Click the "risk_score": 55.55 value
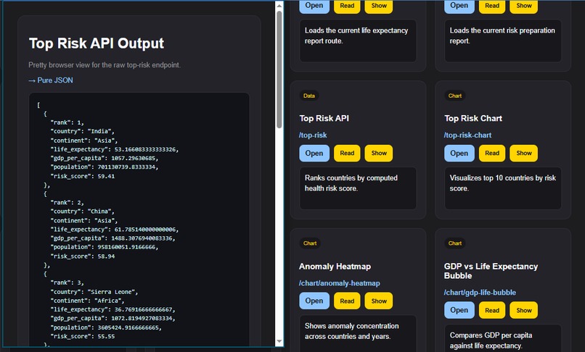The height and width of the screenshot is (352, 585). pos(106,336)
